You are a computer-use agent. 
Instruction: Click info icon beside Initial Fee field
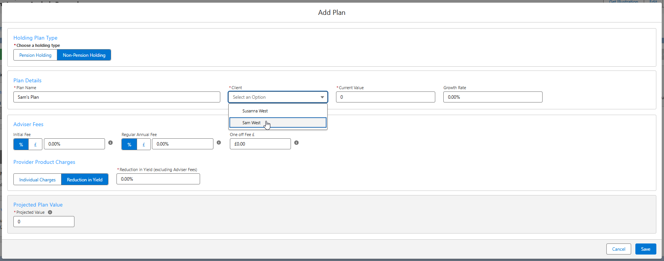point(110,143)
